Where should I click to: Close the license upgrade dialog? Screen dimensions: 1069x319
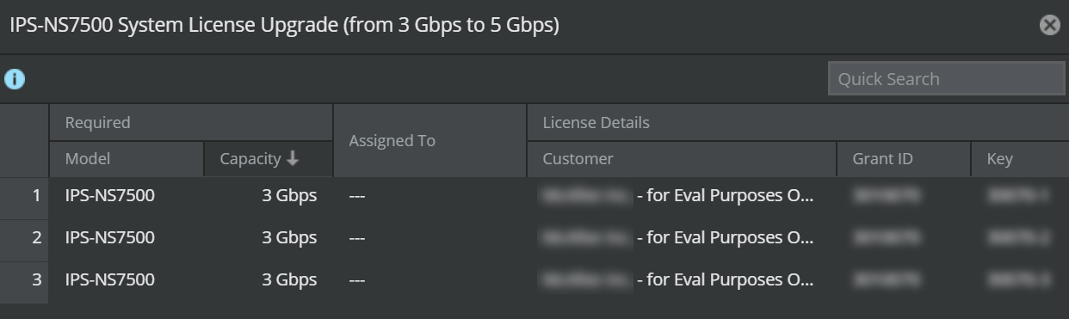(x=1049, y=26)
